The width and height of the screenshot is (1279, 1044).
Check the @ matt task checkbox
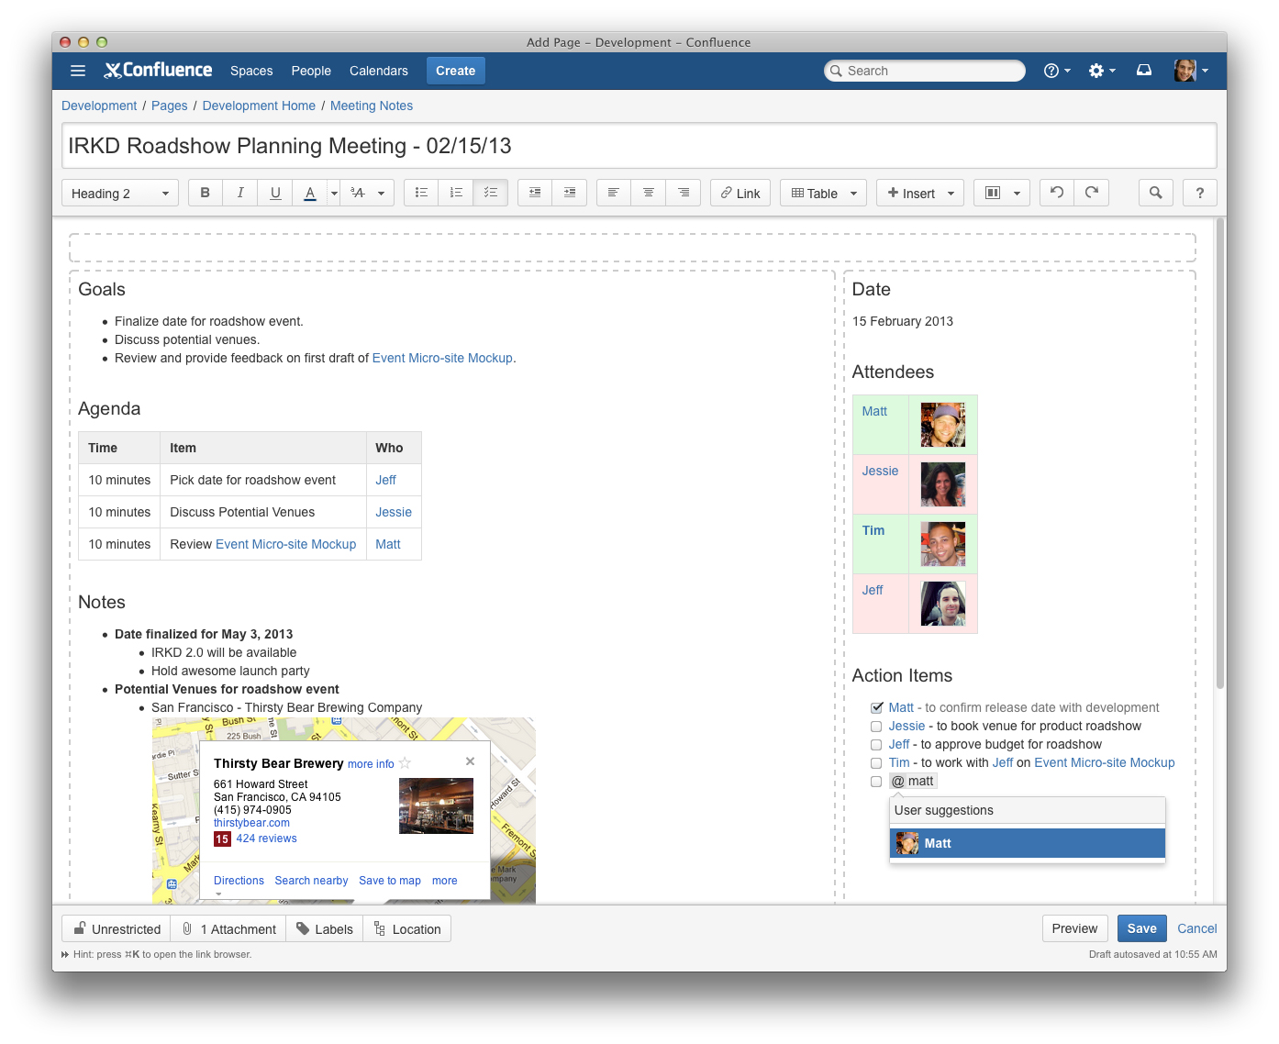pos(876,782)
